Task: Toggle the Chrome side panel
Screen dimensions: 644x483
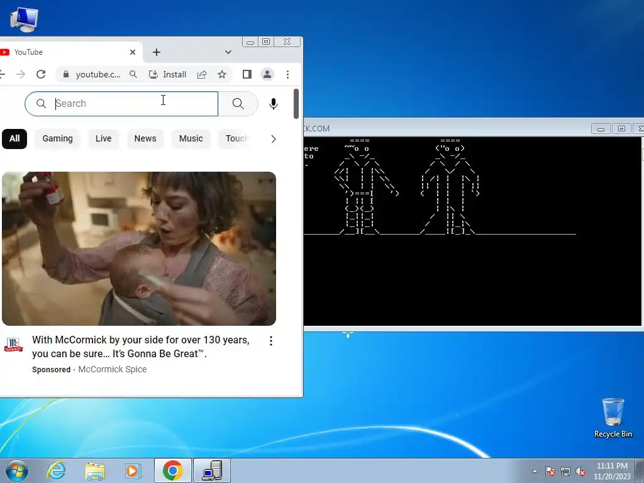Action: [x=247, y=74]
